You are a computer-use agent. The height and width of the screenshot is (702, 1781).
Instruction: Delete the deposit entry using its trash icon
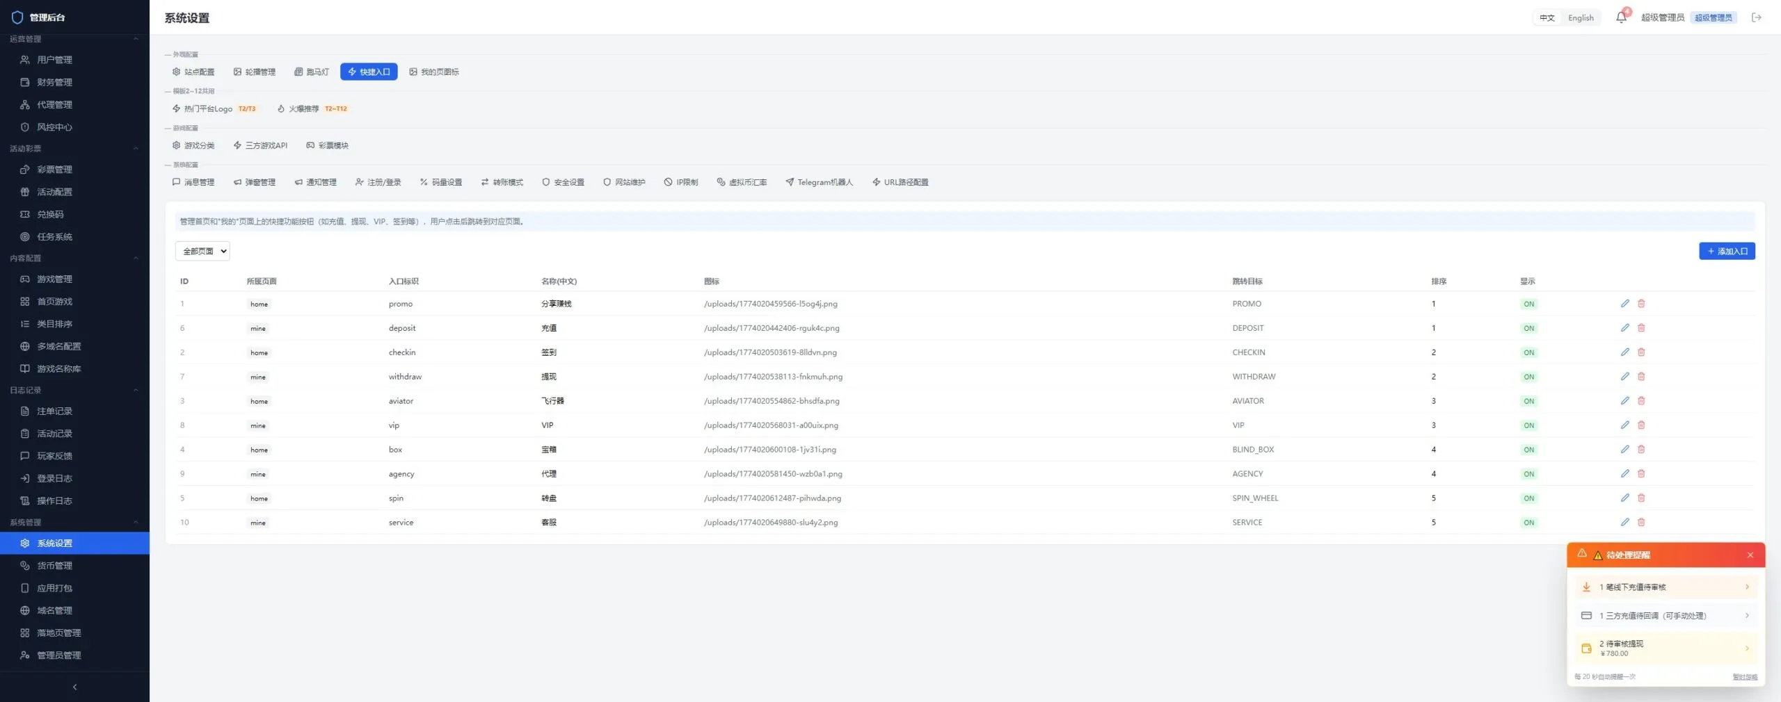(x=1641, y=328)
